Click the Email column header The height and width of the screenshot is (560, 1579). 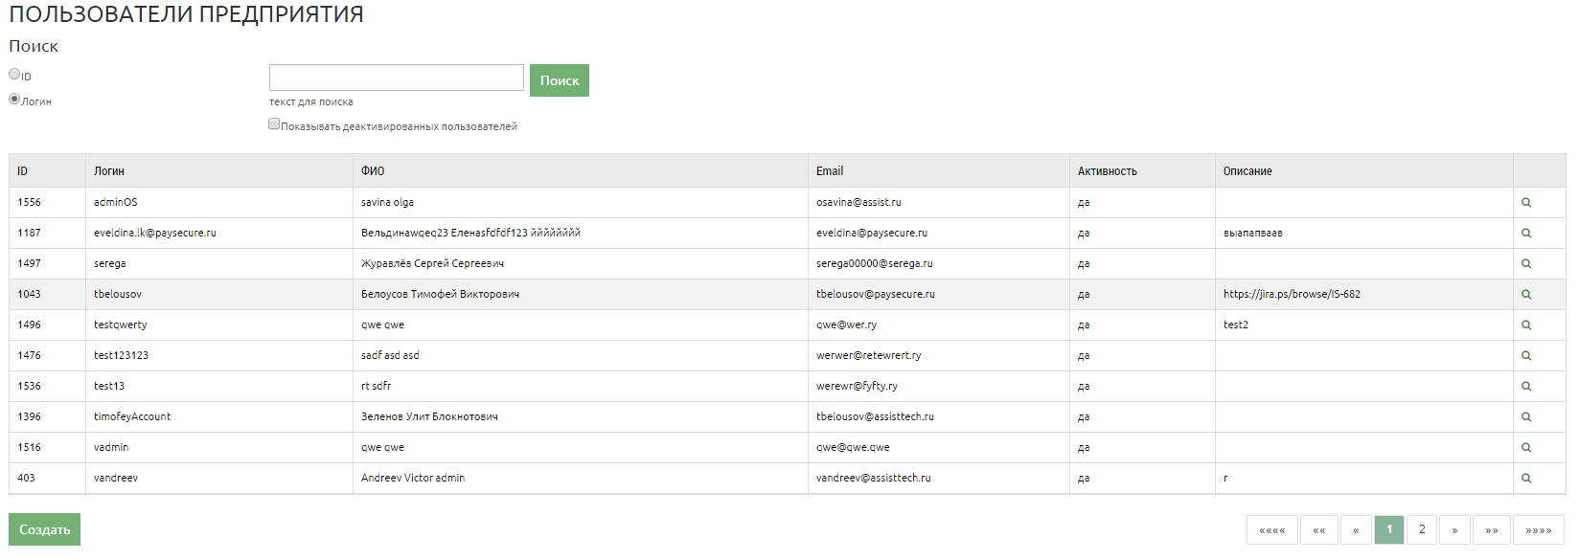pos(830,171)
